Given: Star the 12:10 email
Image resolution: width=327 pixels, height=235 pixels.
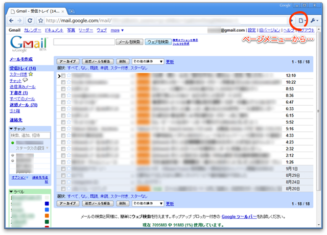Looking at the screenshot, I should (69, 75).
